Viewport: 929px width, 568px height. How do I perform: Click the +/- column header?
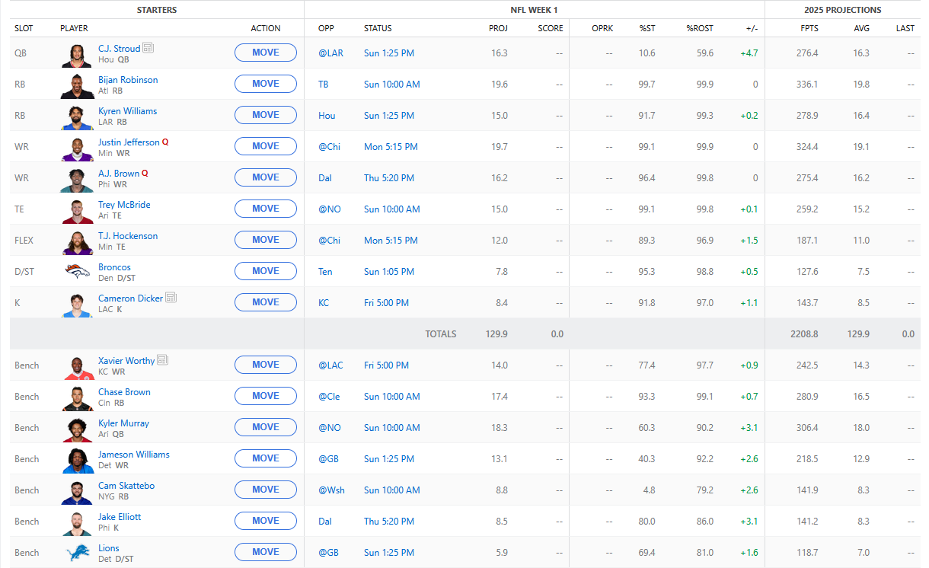tap(752, 28)
